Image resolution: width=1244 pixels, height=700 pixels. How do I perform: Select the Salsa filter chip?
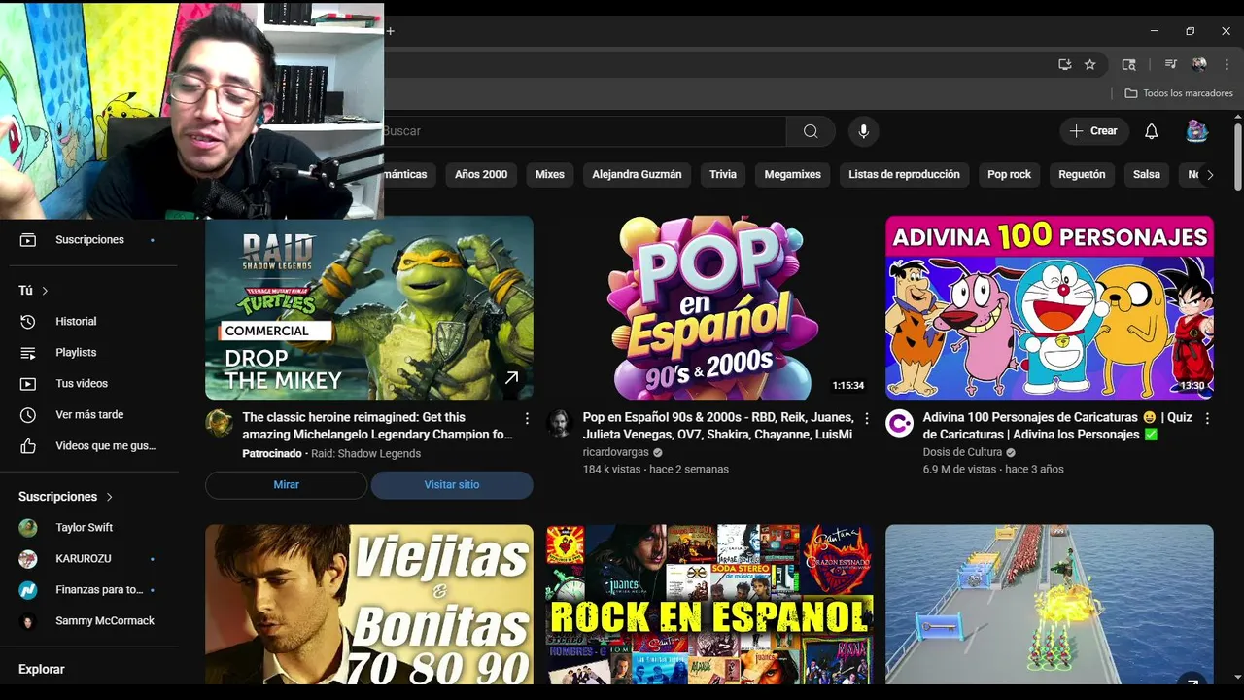[x=1147, y=175]
